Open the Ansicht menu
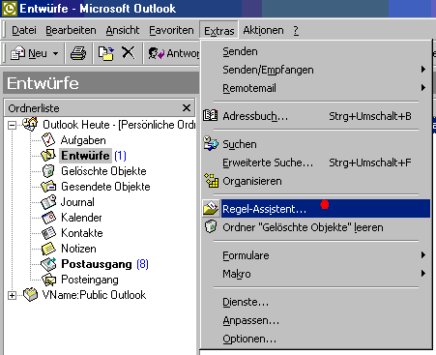436x355 pixels. 123,30
